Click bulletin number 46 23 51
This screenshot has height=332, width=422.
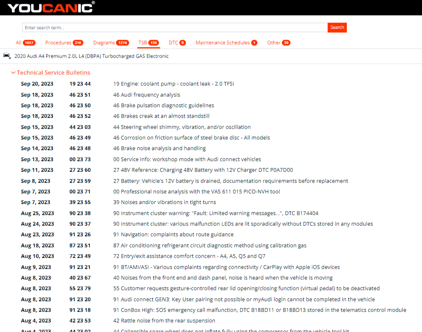coord(80,95)
